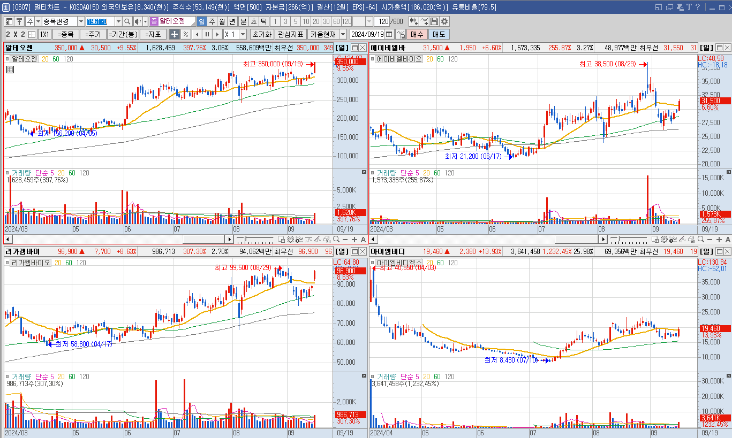Click the 관심지표 button

click(x=291, y=34)
